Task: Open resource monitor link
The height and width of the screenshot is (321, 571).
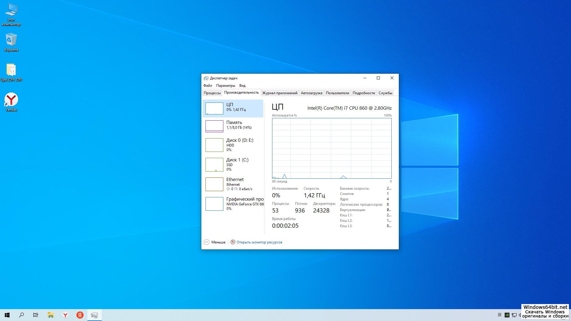Action: (x=259, y=242)
